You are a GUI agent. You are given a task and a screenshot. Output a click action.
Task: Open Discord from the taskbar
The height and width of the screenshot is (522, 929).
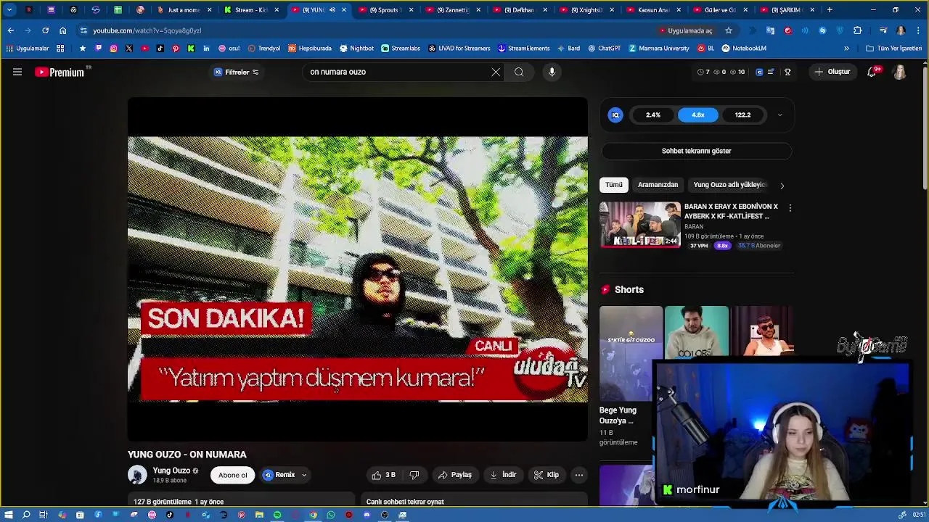point(367,515)
